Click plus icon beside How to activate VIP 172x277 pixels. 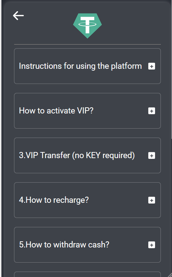click(151, 111)
